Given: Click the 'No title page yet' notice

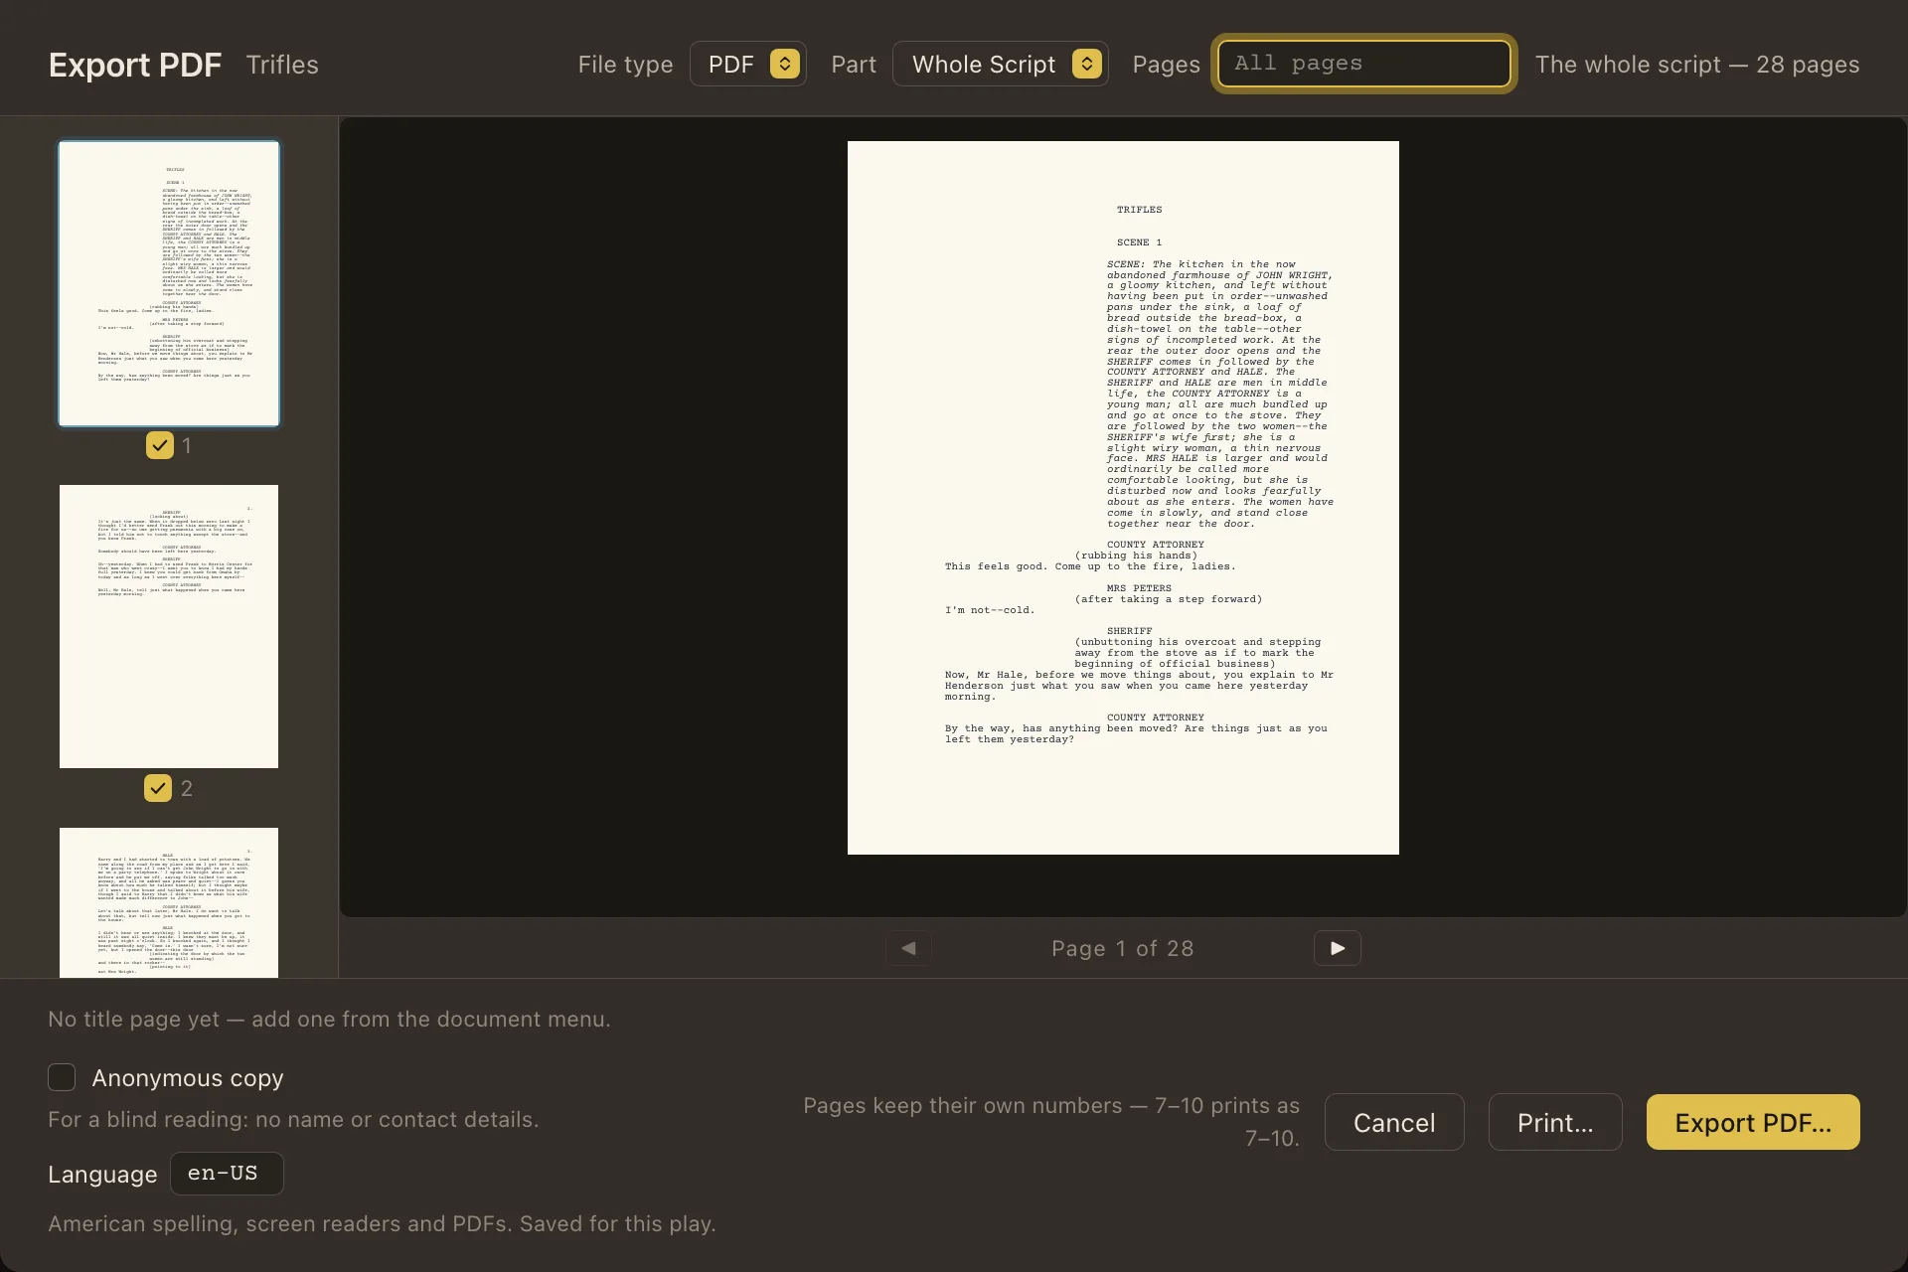Looking at the screenshot, I should (329, 1020).
